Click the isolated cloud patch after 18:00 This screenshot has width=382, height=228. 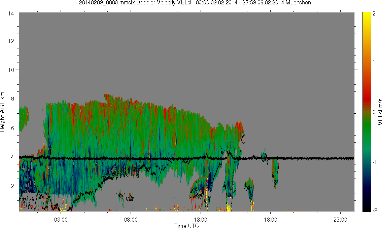coord(275,173)
